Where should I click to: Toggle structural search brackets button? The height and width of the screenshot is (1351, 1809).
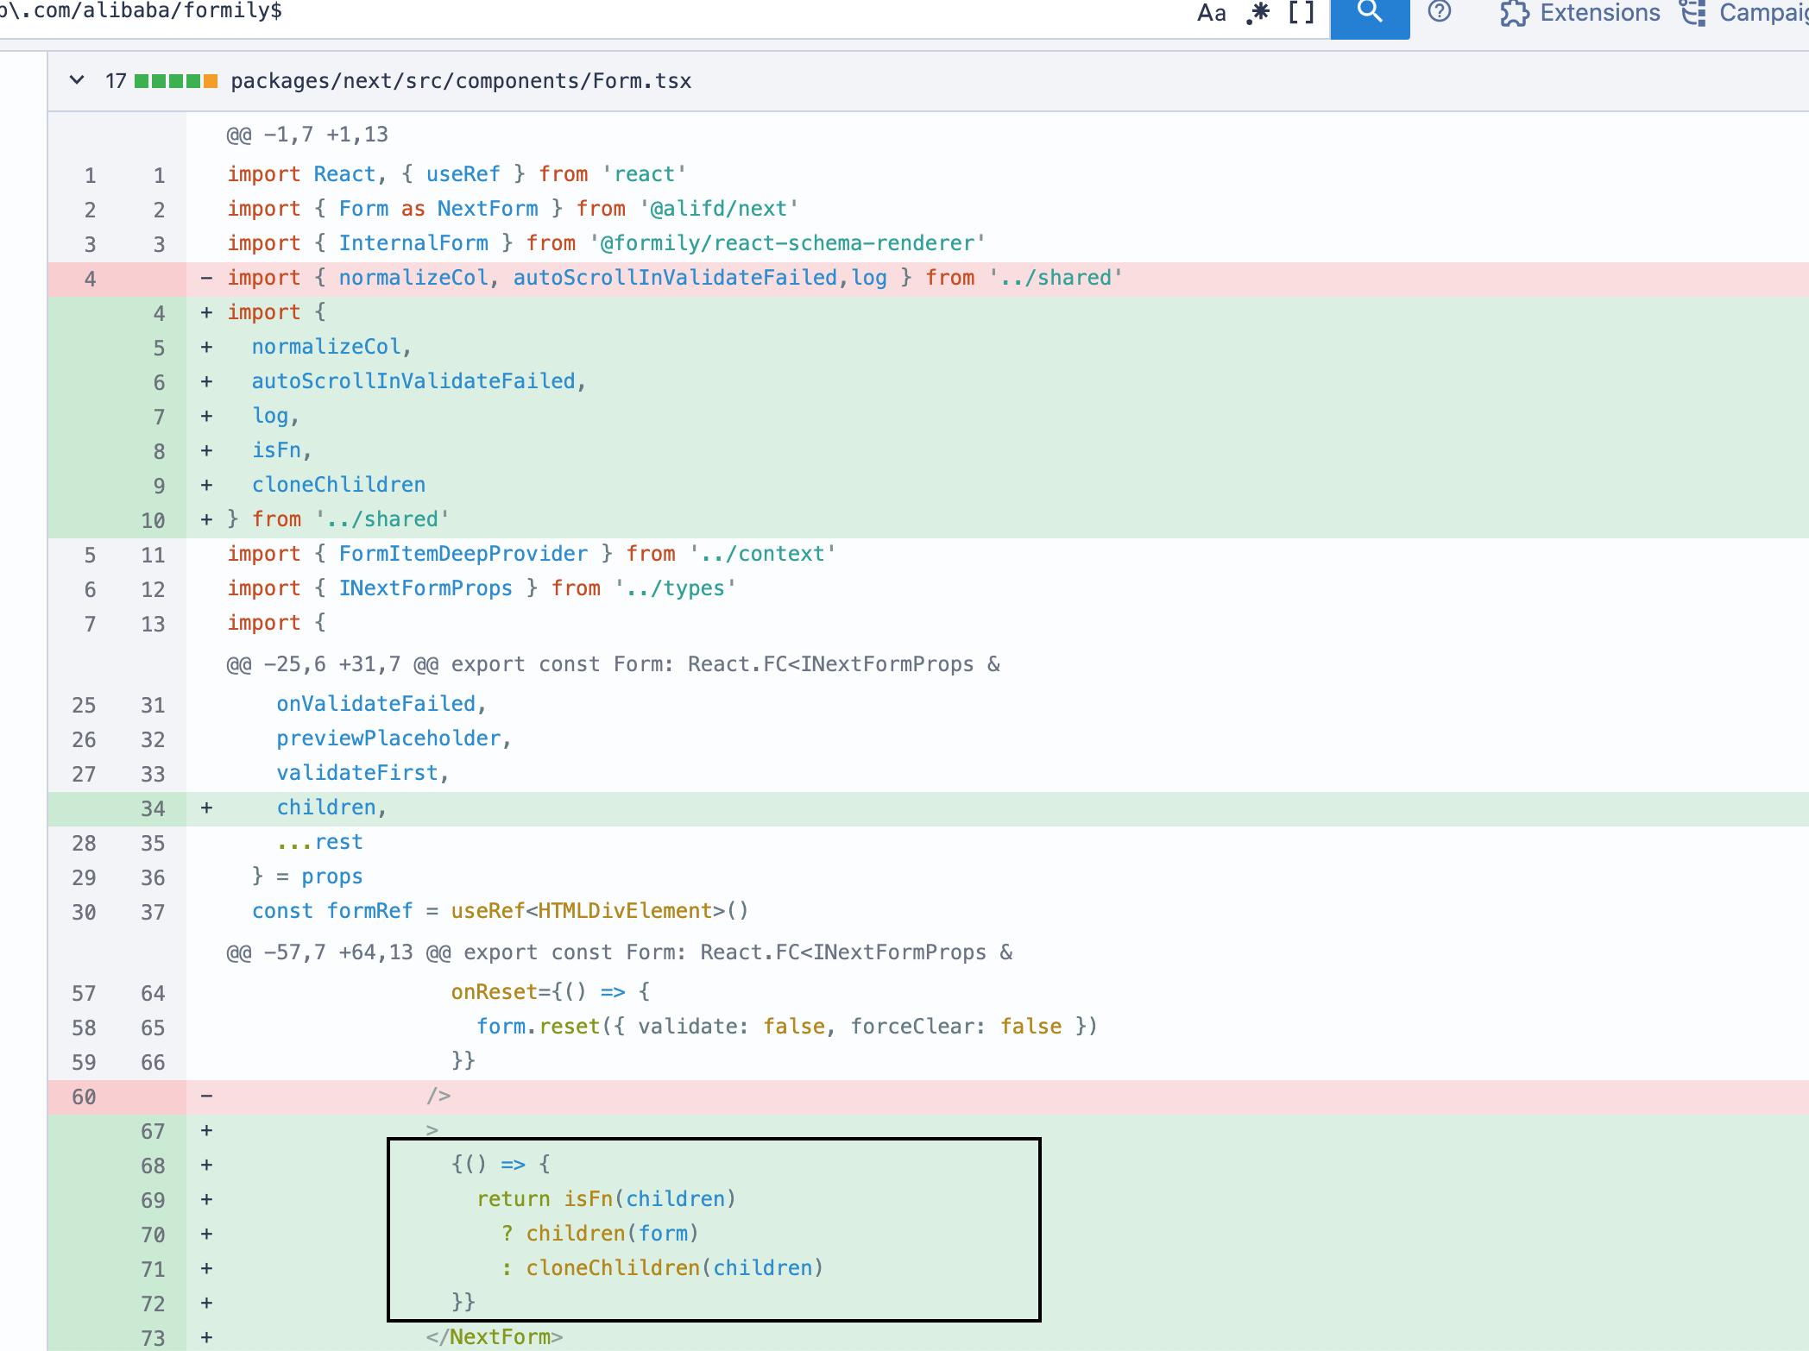pos(1301,13)
